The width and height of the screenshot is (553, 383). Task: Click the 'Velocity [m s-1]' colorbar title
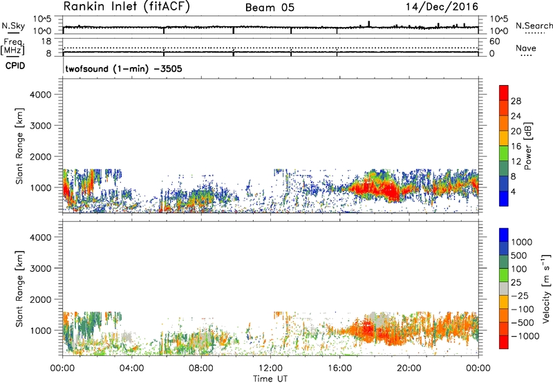[x=546, y=288]
